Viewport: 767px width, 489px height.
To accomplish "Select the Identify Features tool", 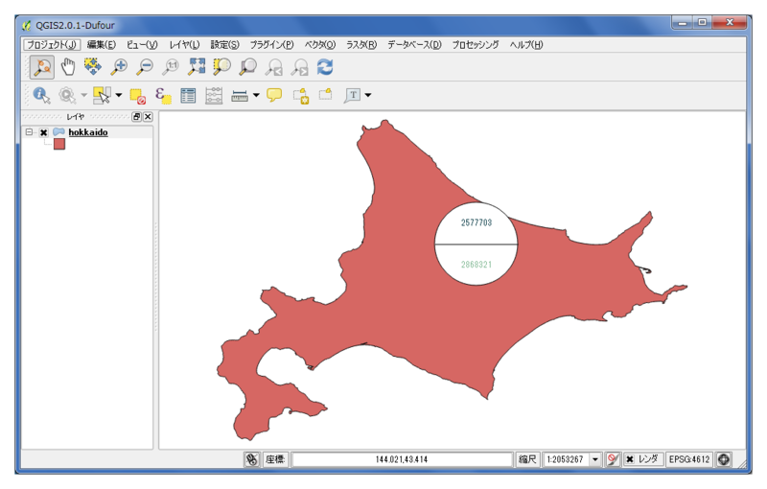I will click(x=41, y=95).
